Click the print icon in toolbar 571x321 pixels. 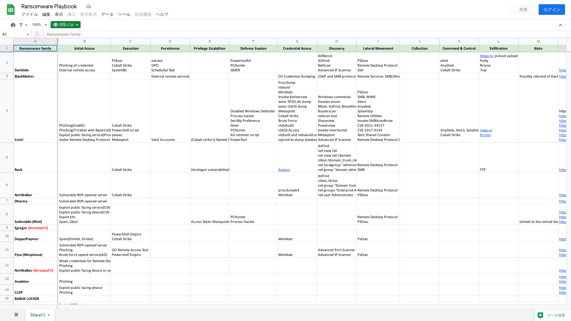(13, 25)
